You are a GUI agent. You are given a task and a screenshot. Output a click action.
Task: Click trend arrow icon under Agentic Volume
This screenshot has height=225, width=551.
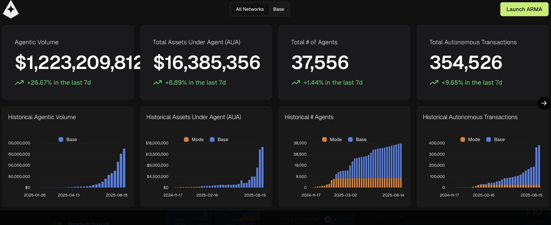pyautogui.click(x=19, y=83)
